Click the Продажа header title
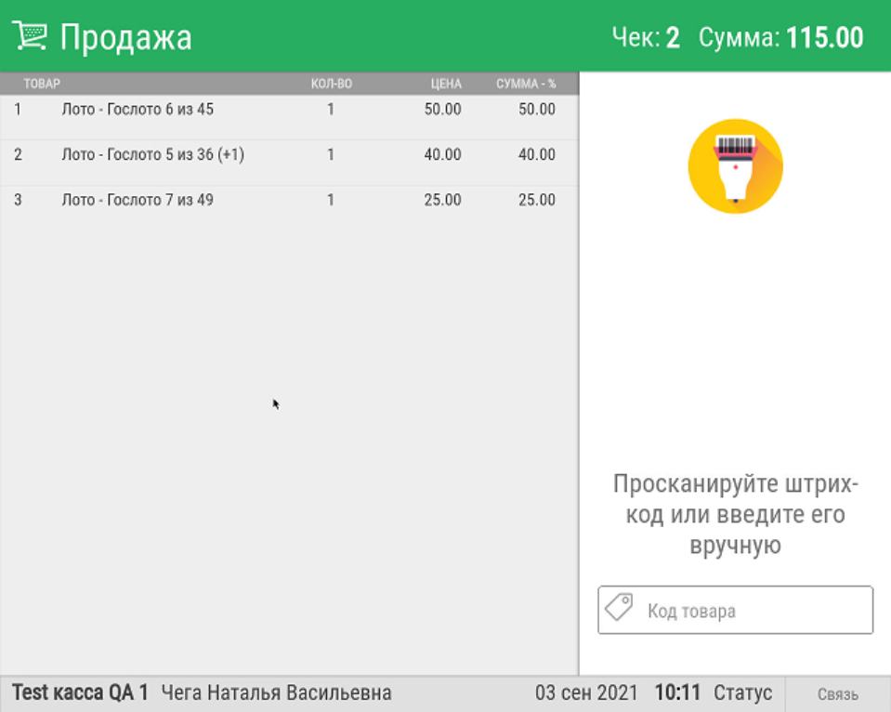Screen dimensions: 891x712 coord(125,38)
